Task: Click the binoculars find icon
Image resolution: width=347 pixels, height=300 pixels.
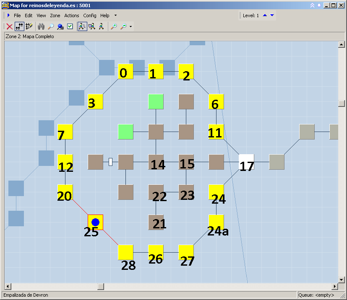Action: [41, 26]
